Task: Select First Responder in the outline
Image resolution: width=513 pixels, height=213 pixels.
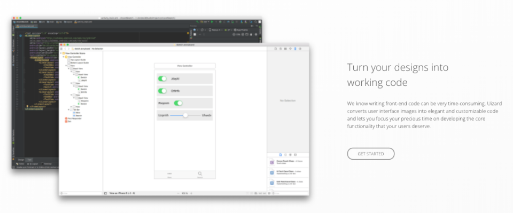Action: point(73,119)
